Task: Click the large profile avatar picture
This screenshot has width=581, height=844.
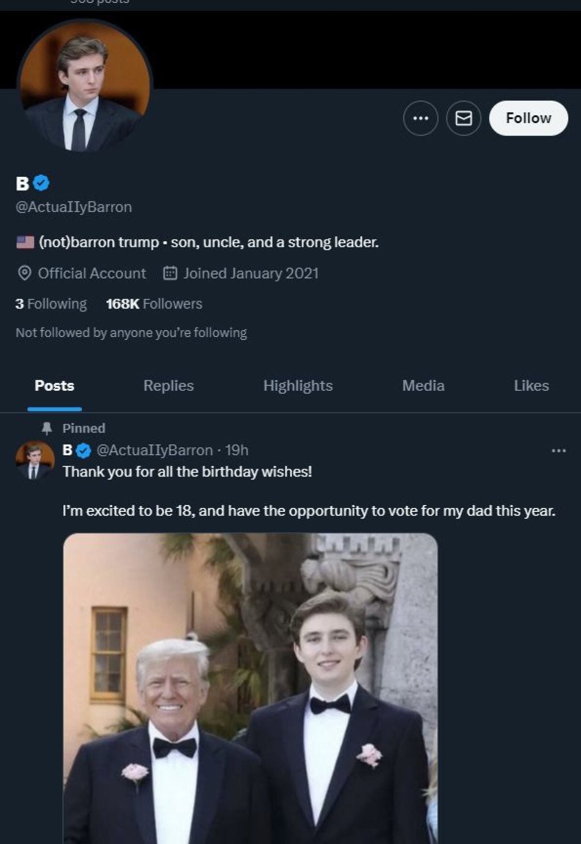Action: click(85, 87)
